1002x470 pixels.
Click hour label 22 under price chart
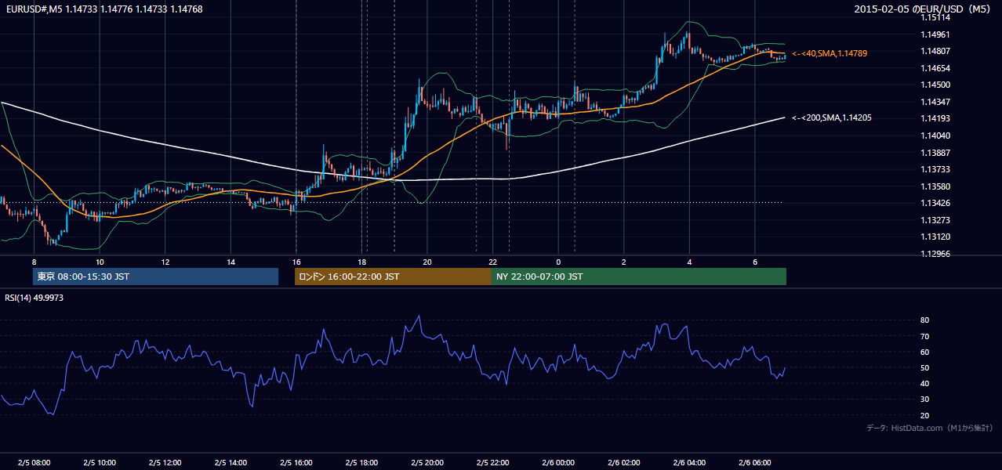tap(492, 262)
